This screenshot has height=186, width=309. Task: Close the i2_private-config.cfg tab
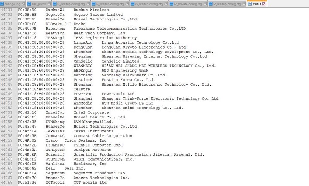click(205, 4)
